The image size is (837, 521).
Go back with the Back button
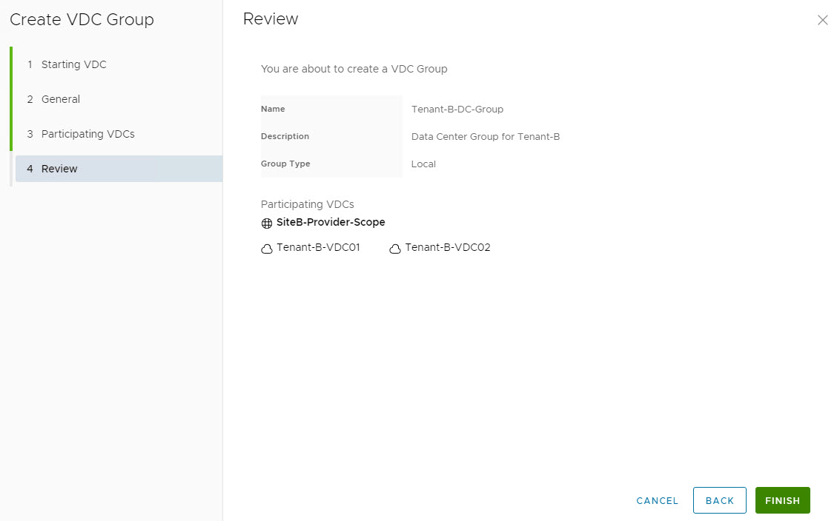coord(719,500)
